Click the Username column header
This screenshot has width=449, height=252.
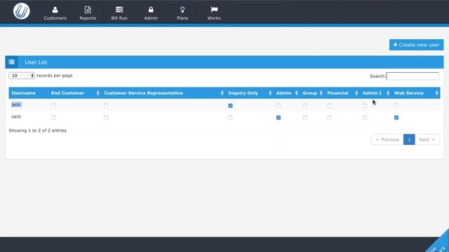[23, 93]
